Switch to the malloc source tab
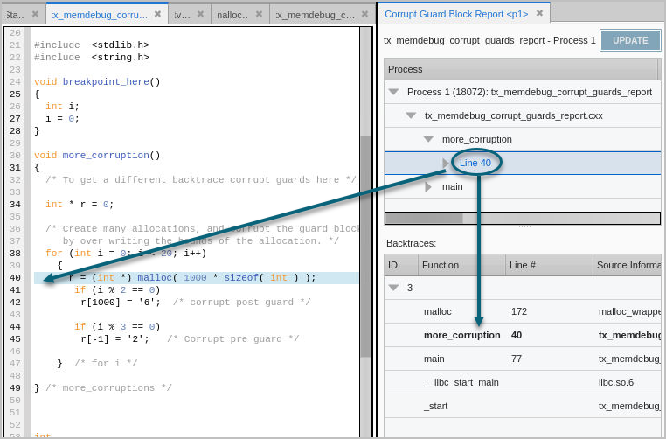 (232, 14)
